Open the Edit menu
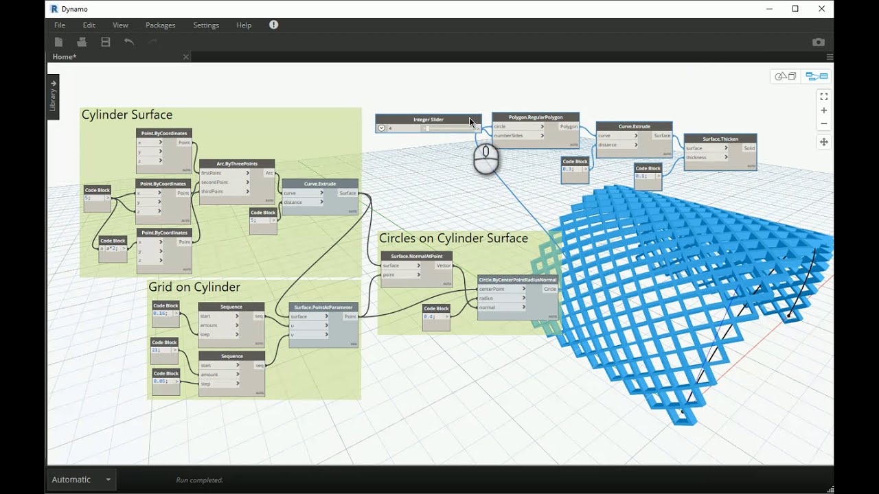Image resolution: width=879 pixels, height=494 pixels. click(89, 25)
